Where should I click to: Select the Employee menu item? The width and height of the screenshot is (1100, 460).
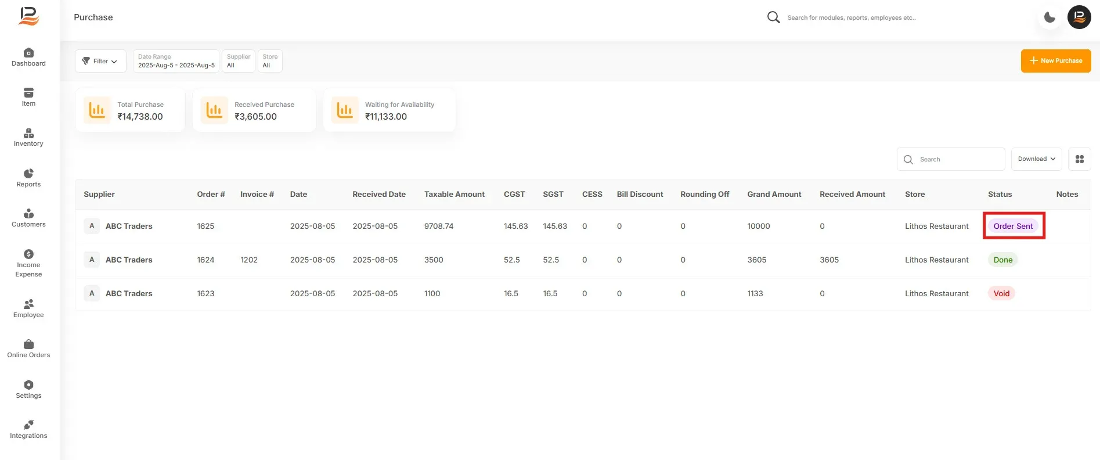pos(28,309)
